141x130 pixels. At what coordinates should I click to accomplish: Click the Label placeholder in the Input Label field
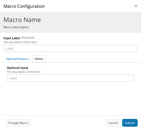pyautogui.click(x=10, y=48)
